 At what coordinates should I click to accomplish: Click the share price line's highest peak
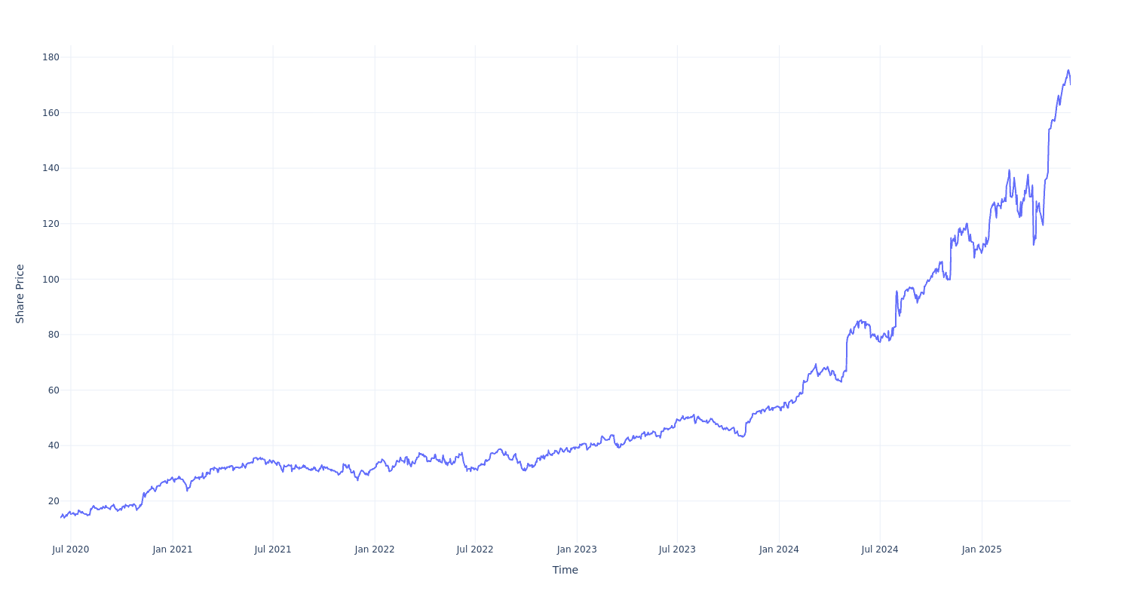tap(1068, 70)
